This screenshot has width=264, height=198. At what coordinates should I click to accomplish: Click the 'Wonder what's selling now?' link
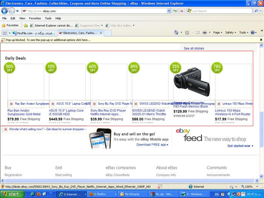(48, 129)
